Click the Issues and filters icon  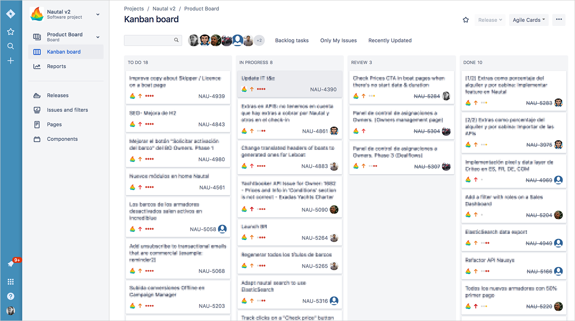tap(37, 110)
